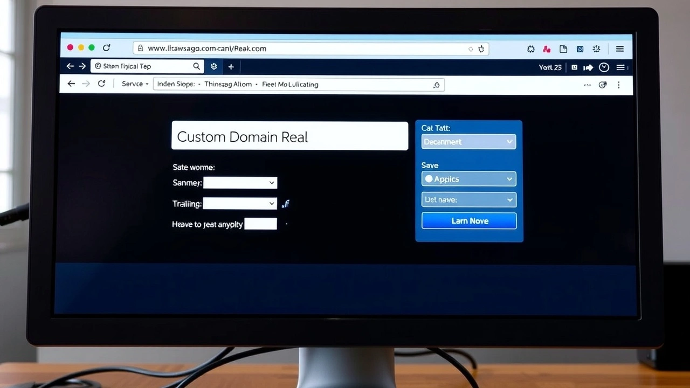
Task: Click the small circle icon inside the address bar
Action: 471,49
